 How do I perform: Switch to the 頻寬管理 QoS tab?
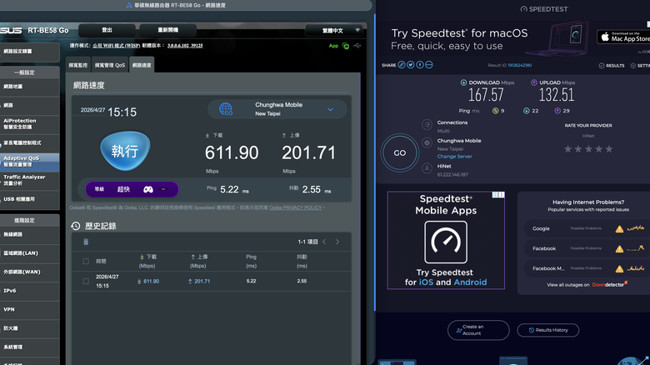[109, 65]
